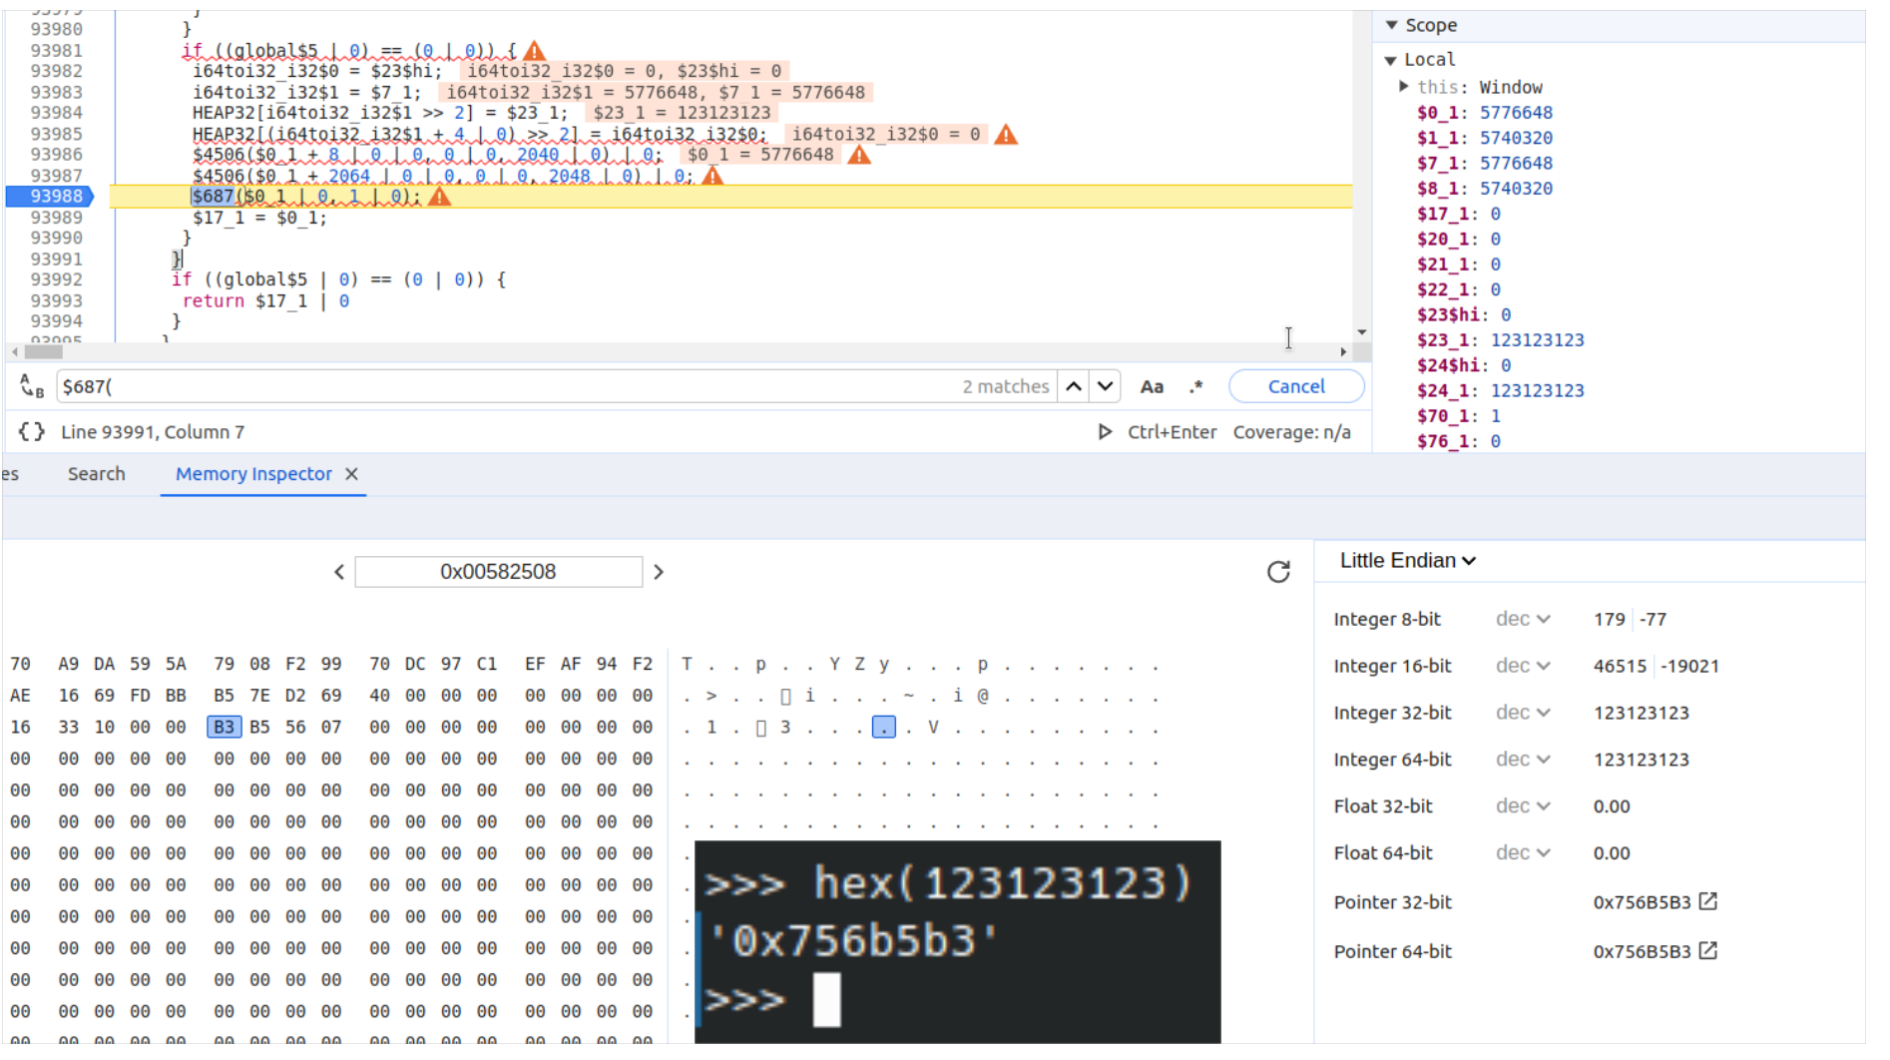The image size is (1890, 1060).
Task: Click the run snippet play icon
Action: tap(1105, 432)
